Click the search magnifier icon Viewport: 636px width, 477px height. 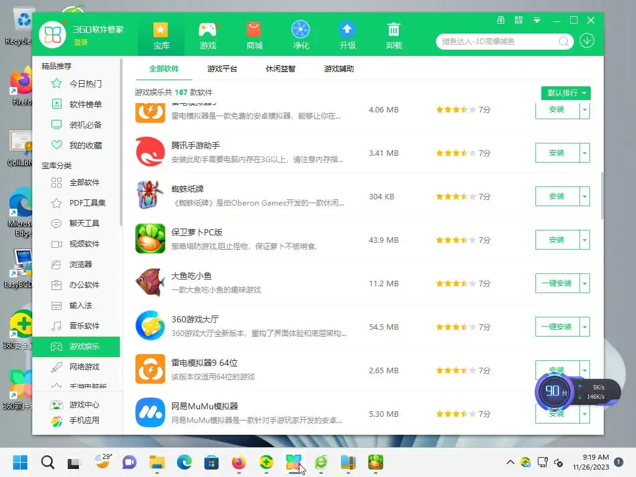(x=563, y=42)
